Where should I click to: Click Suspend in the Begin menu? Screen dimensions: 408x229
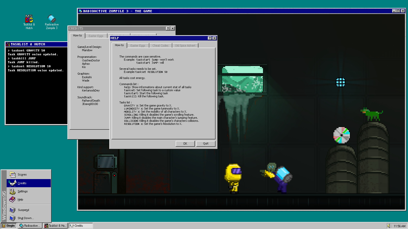(29, 210)
